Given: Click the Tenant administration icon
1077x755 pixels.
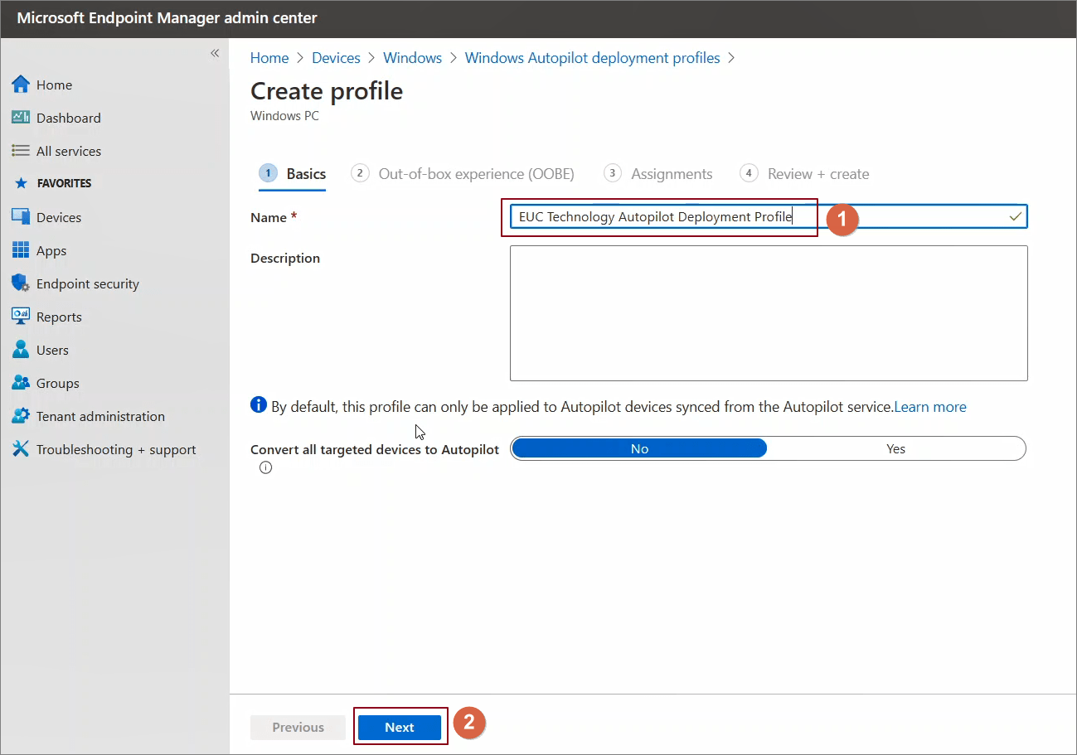Looking at the screenshot, I should click(21, 416).
